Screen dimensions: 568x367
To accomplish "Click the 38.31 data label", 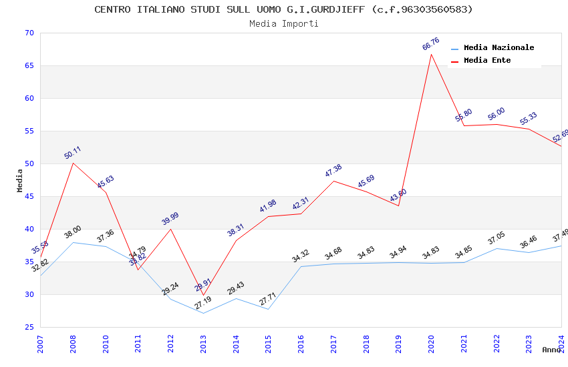I will 235,230.
